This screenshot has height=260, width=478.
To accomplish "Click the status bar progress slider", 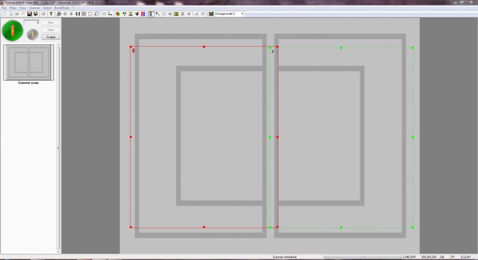I will (361, 256).
